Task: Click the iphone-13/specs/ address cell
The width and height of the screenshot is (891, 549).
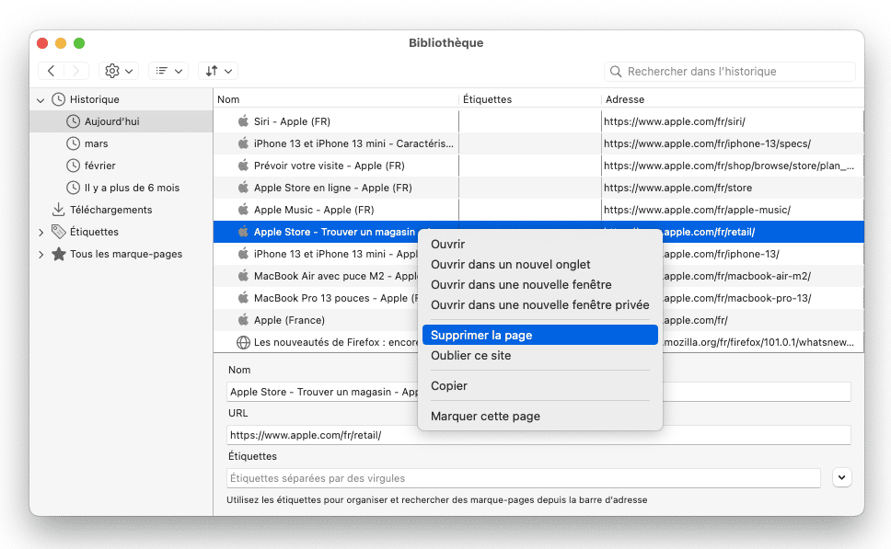Action: (x=733, y=143)
